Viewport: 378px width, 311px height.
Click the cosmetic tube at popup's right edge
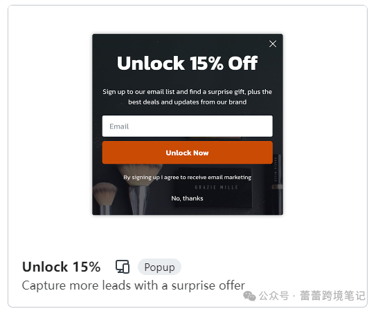pos(277,184)
